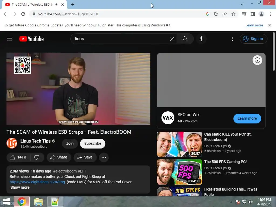Close the SCAM of Wireless ESD tab
Image resolution: width=276 pixels, height=207 pixels.
point(63,5)
